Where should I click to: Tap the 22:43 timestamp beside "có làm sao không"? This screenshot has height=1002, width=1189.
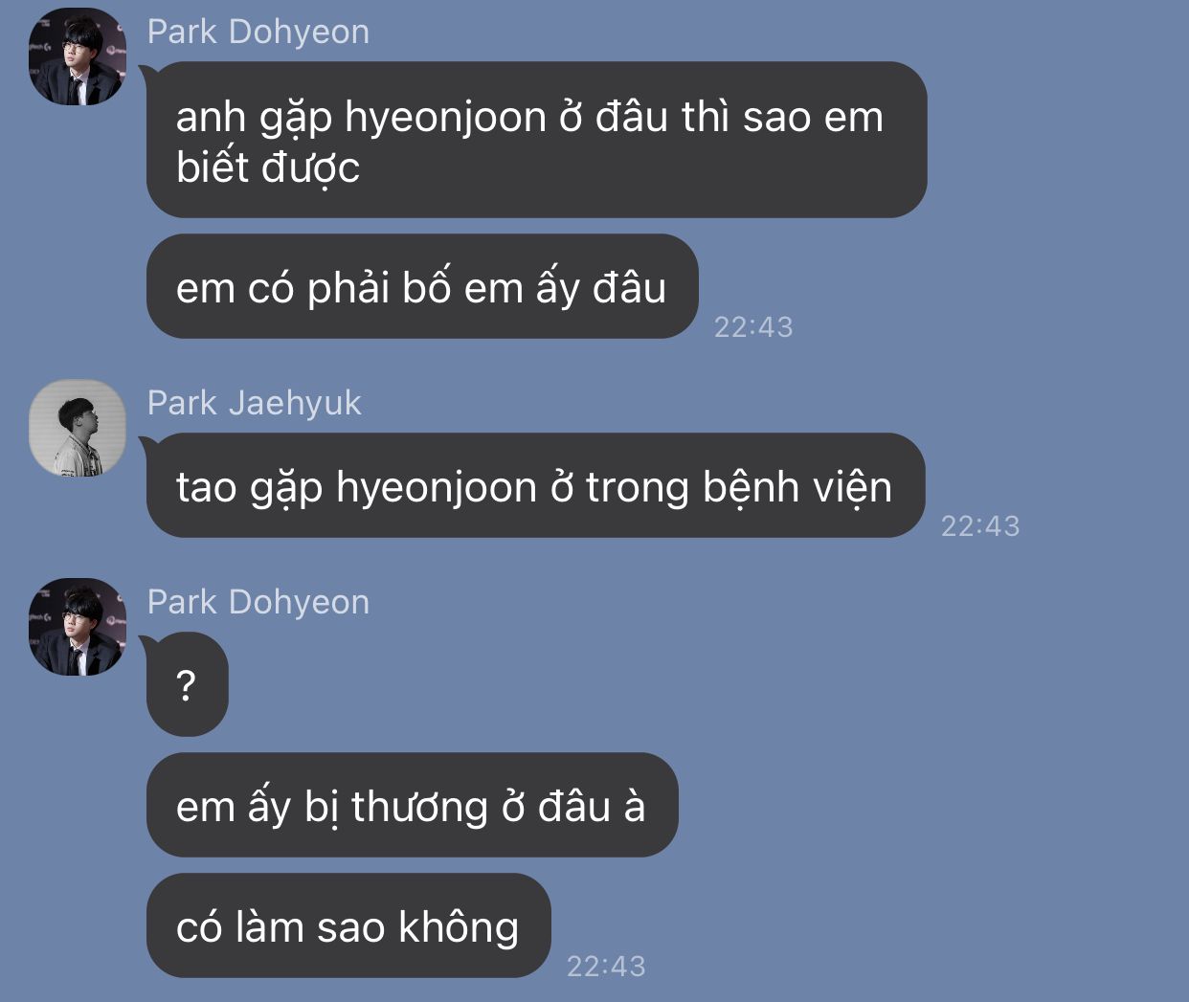click(606, 967)
